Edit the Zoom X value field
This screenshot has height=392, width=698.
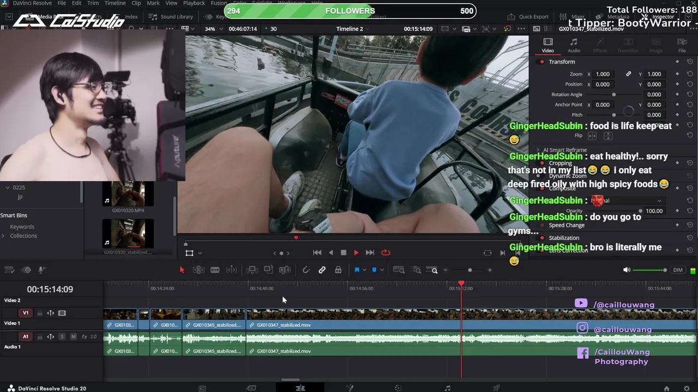tap(603, 74)
